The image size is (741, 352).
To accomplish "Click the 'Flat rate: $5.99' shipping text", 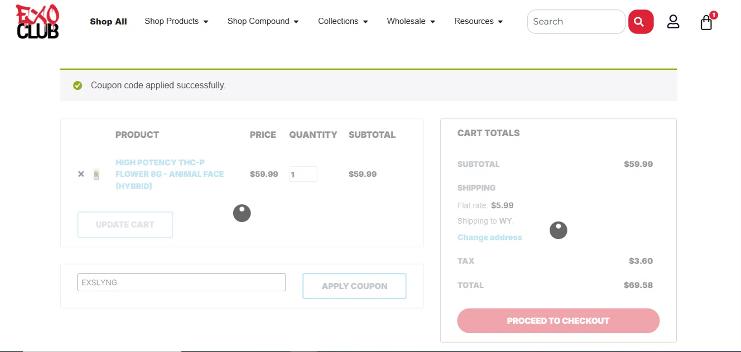I will tap(486, 205).
